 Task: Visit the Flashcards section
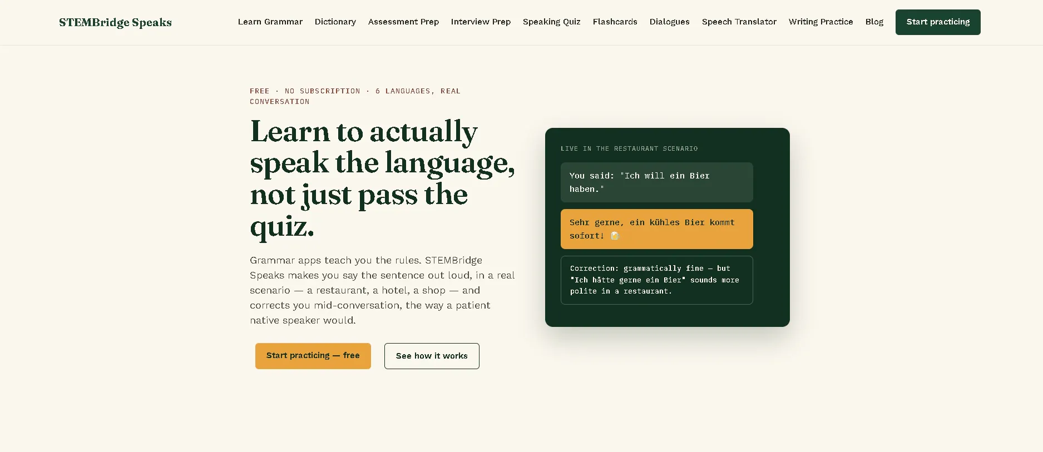click(615, 22)
